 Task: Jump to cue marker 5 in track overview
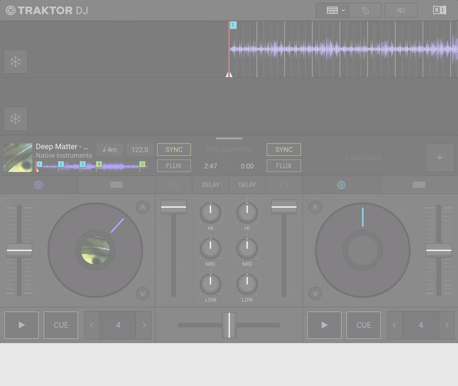point(142,164)
